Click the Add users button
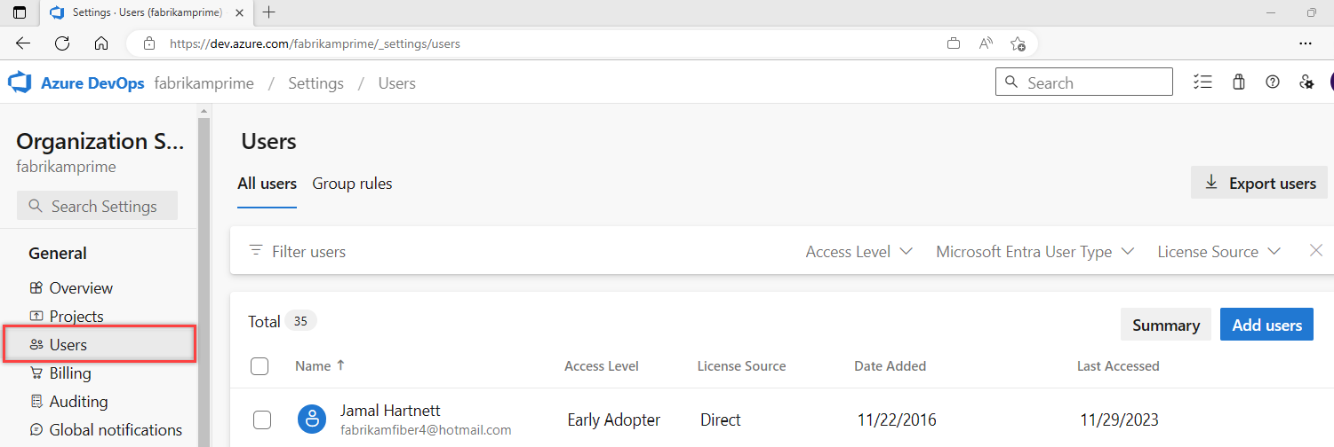1334x447 pixels. click(1266, 325)
